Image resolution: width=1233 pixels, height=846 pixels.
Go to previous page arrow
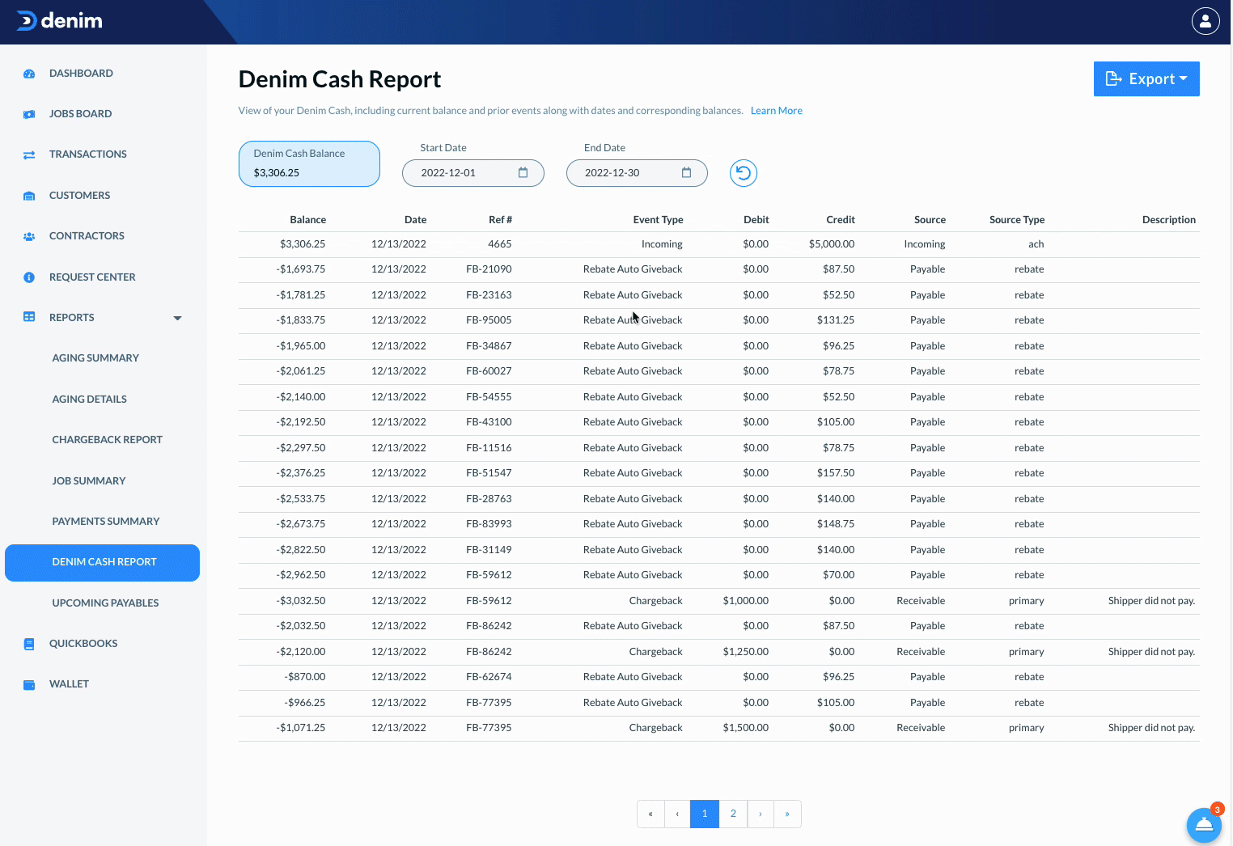(677, 814)
